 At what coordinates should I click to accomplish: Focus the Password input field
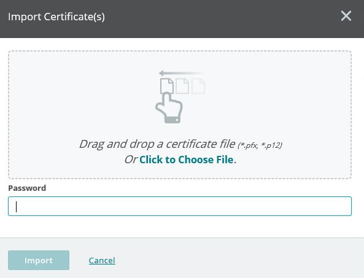tap(180, 206)
